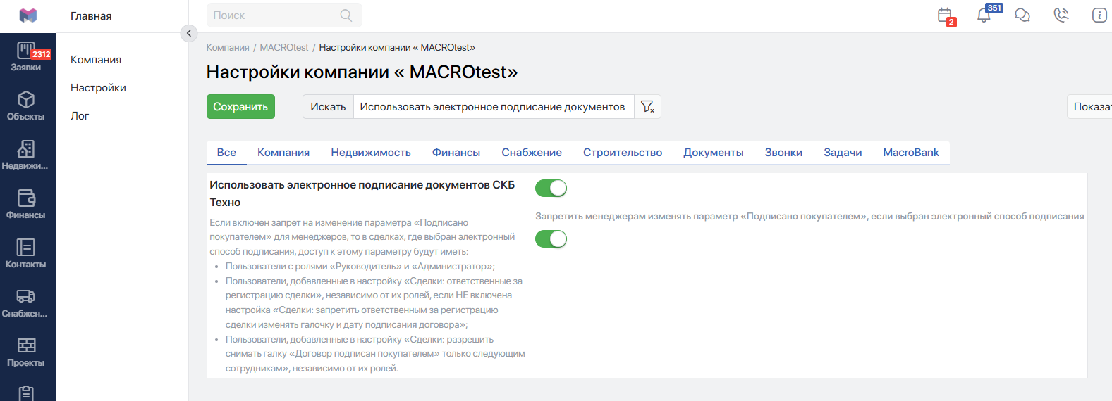Click the label Запретить менеджерам изменять параметр
Screen dimensions: 1112x401
coord(809,217)
